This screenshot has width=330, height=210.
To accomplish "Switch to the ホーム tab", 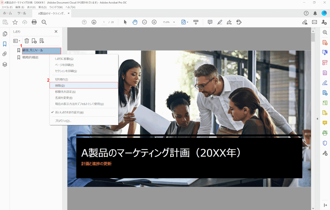I will point(7,13).
